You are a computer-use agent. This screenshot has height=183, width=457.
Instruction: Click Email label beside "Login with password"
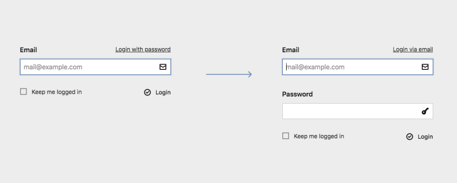point(28,50)
